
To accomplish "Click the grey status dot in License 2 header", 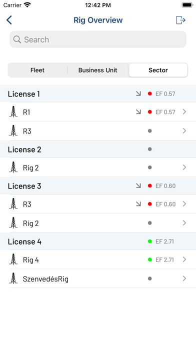I will (150, 149).
